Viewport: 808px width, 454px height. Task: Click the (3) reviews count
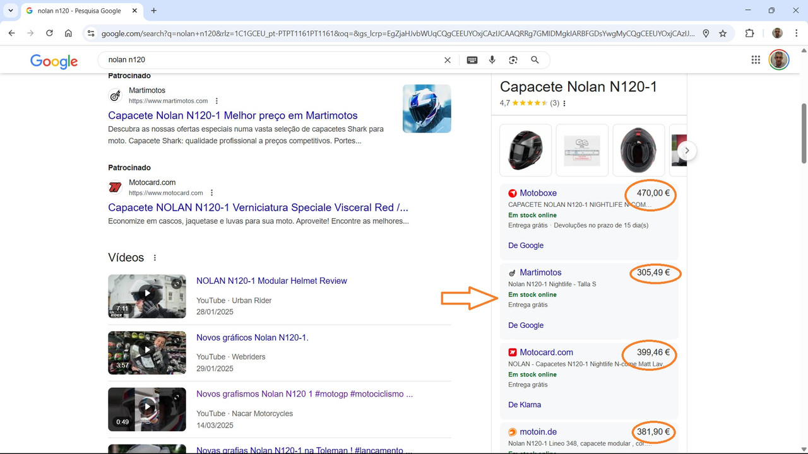[x=554, y=103]
